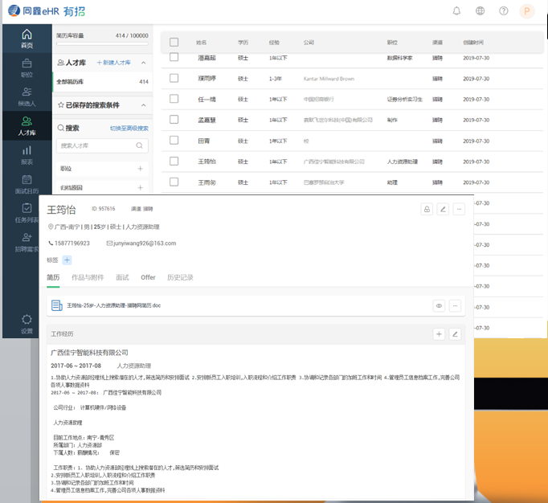The height and width of the screenshot is (503, 548).
Task: Collapse the 人才库 section chevron
Action: pos(142,63)
